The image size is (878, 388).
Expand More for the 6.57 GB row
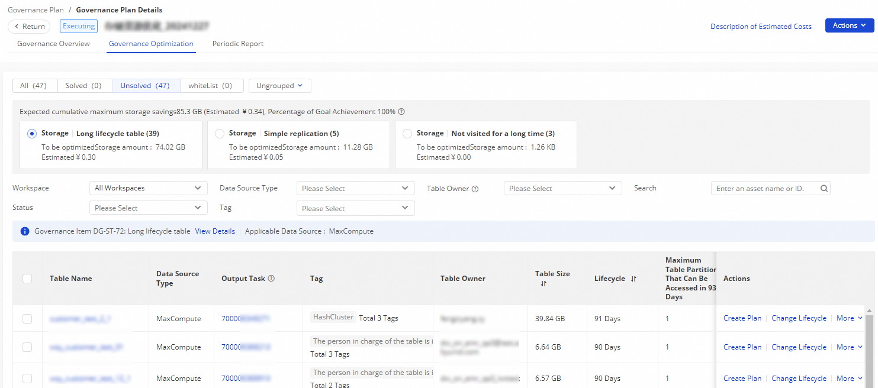850,379
